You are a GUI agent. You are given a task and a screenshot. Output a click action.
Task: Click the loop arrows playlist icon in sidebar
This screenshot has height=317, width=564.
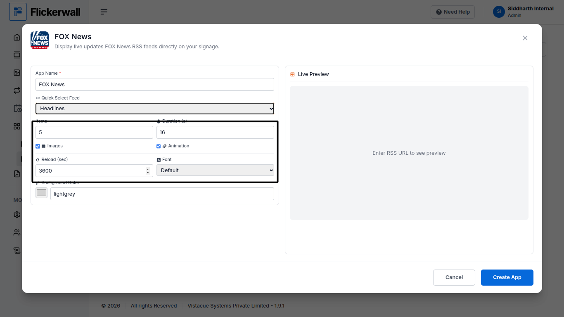pos(17,90)
